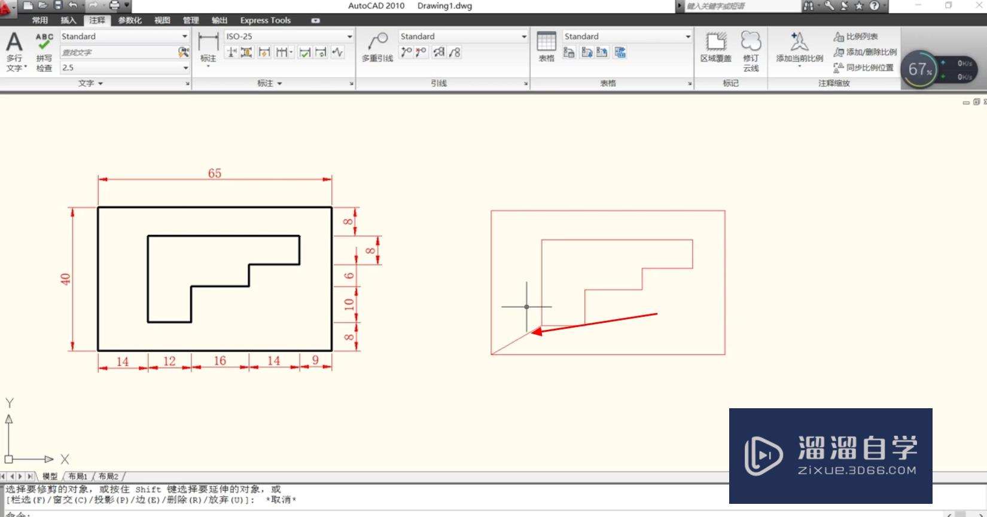Viewport: 987px width, 517px height.
Task: Click the extract data icon
Action: tap(620, 53)
